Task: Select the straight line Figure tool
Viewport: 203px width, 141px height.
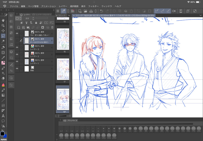Action: click(3, 100)
